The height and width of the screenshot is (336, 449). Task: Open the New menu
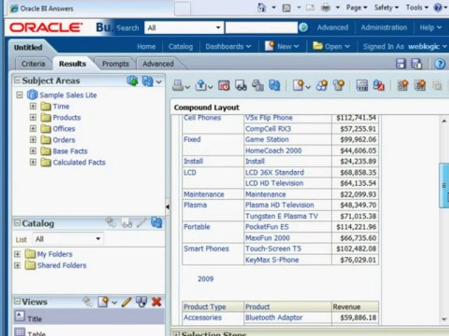(x=282, y=46)
